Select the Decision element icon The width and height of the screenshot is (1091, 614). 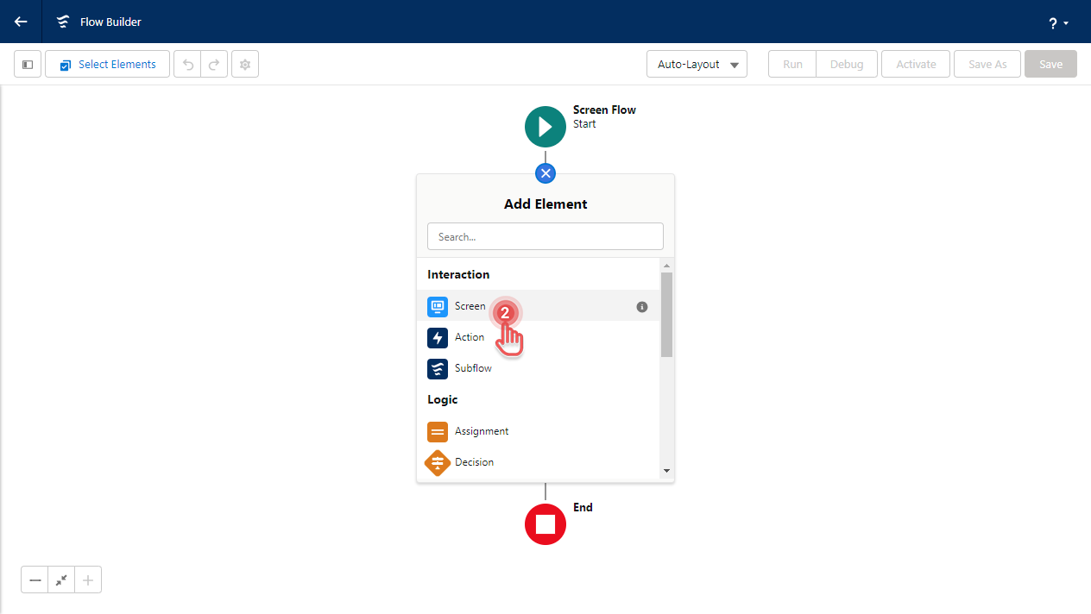[x=438, y=462]
